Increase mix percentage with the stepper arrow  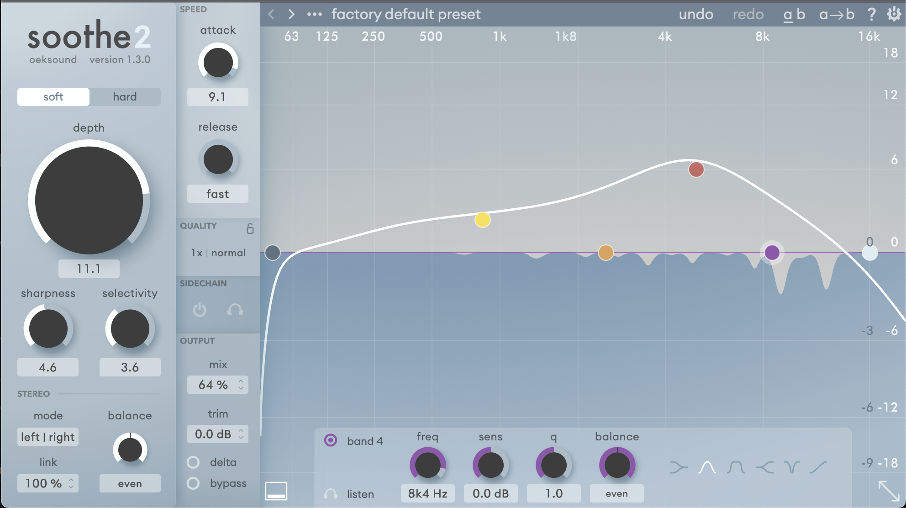pos(241,381)
